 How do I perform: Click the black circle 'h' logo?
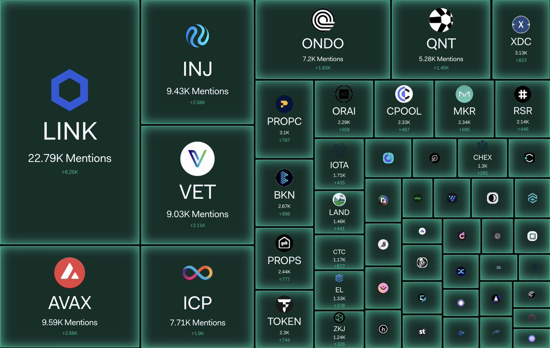pyautogui.click(x=383, y=329)
